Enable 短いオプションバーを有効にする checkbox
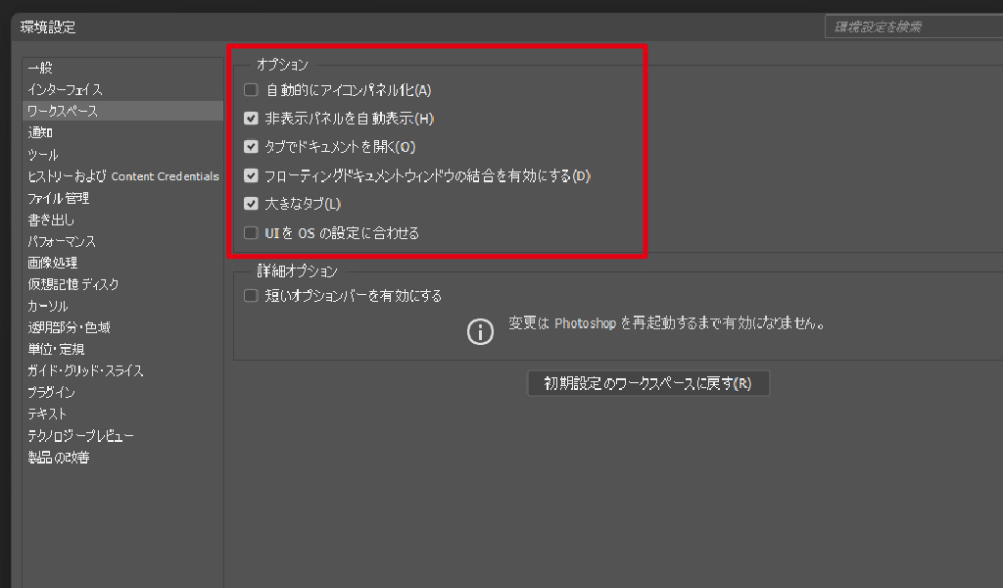1003x588 pixels. [x=252, y=295]
